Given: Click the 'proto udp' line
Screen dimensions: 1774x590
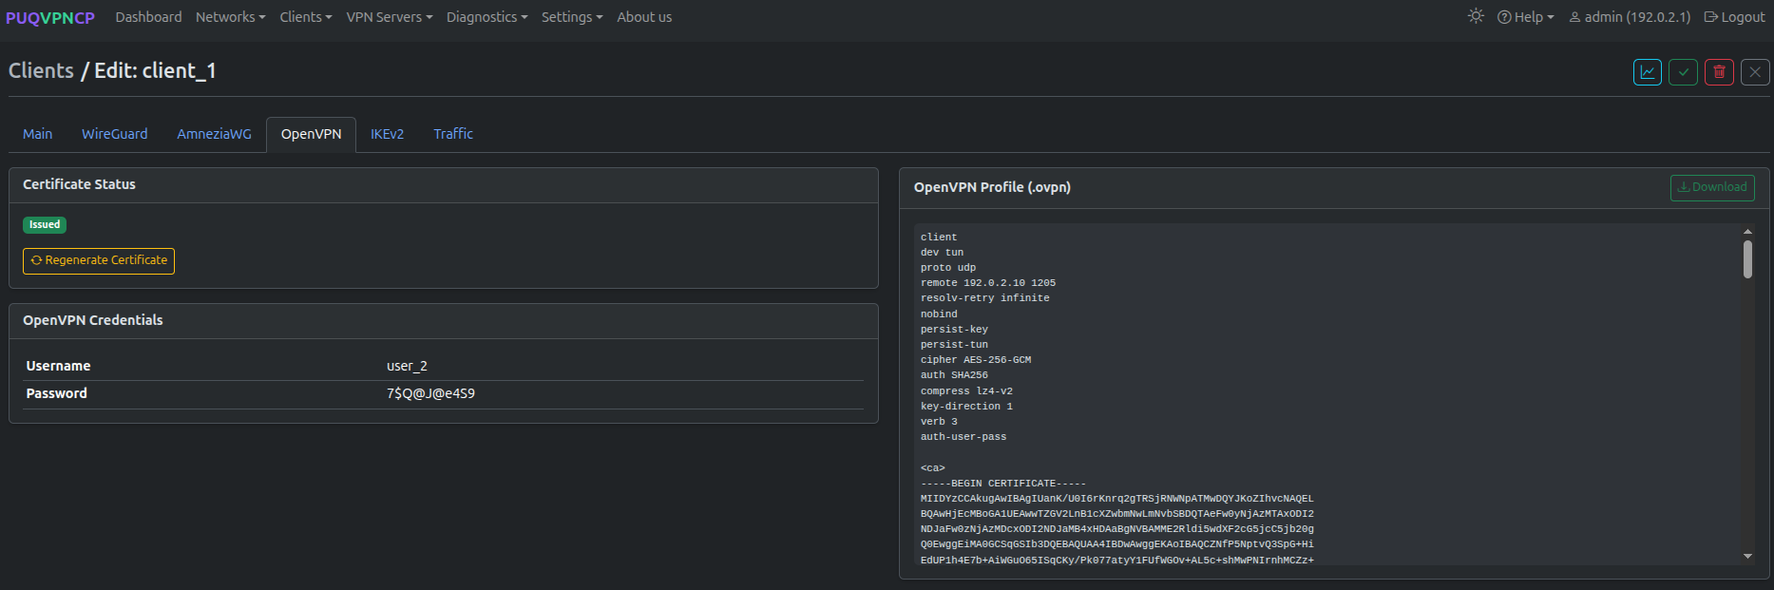Looking at the screenshot, I should click(948, 268).
